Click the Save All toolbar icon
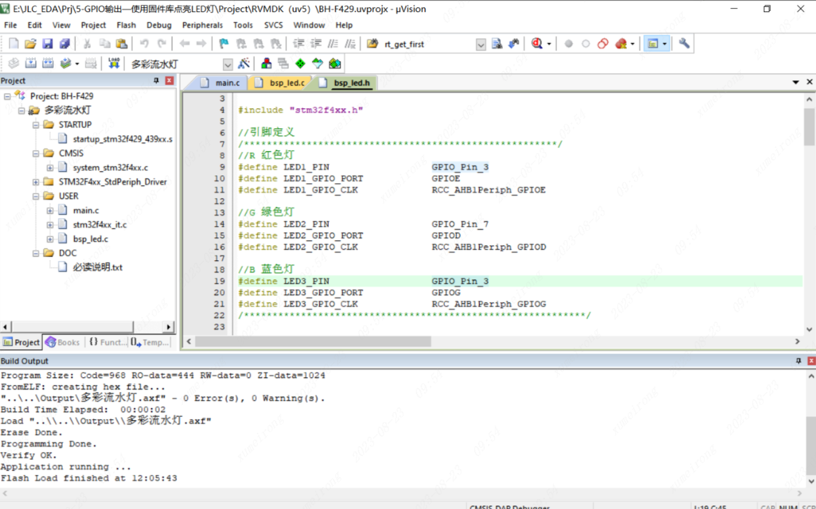816x509 pixels. [x=65, y=43]
